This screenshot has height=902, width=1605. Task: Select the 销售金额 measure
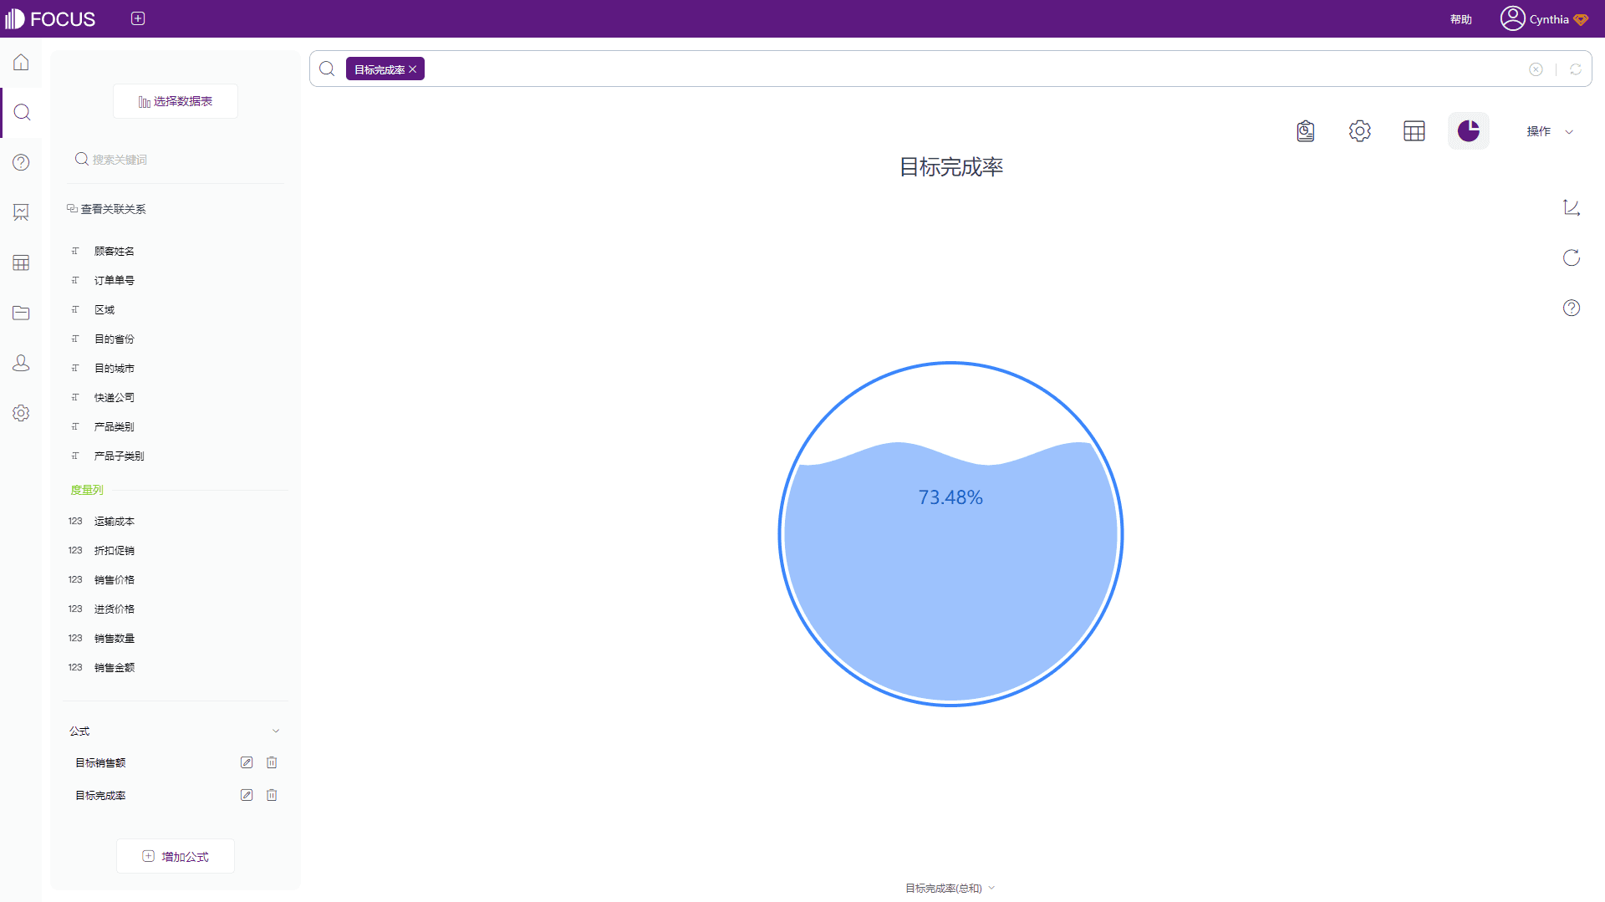click(115, 667)
